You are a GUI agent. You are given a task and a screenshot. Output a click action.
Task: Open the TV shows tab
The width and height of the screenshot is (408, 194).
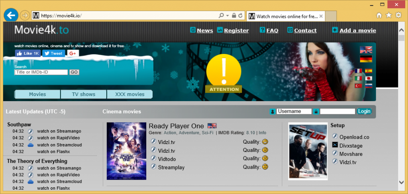[83, 94]
